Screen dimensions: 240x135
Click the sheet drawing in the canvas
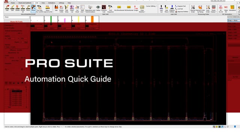[128, 78]
